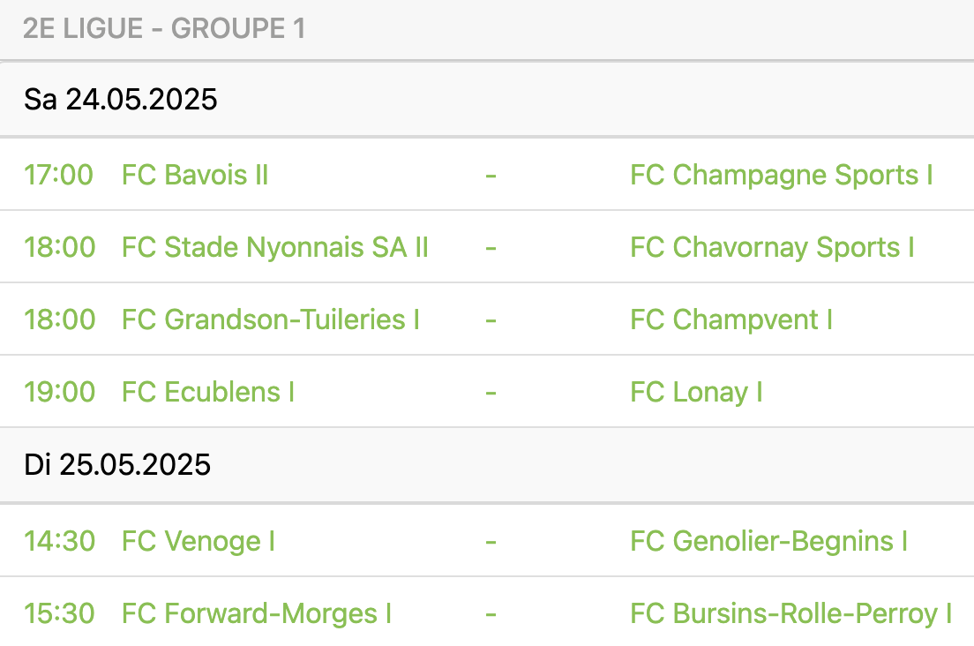Open the FC Bavois II team link
Screen dimensions: 974x646
[x=195, y=175]
